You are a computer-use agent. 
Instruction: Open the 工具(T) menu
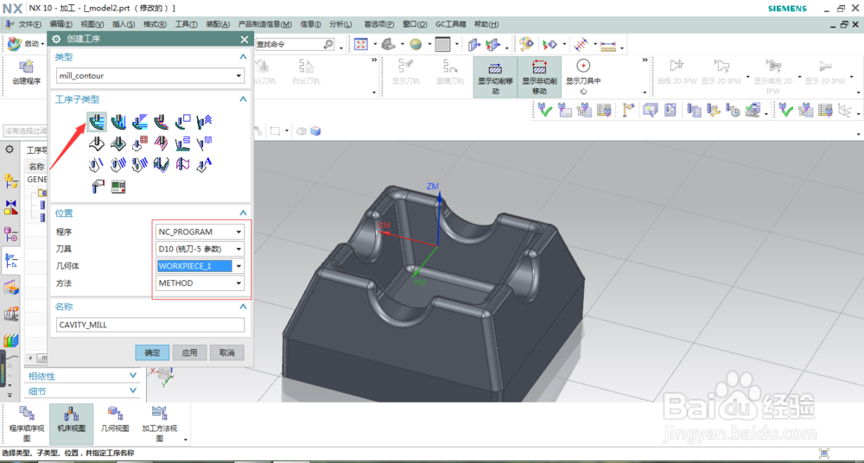(x=187, y=24)
